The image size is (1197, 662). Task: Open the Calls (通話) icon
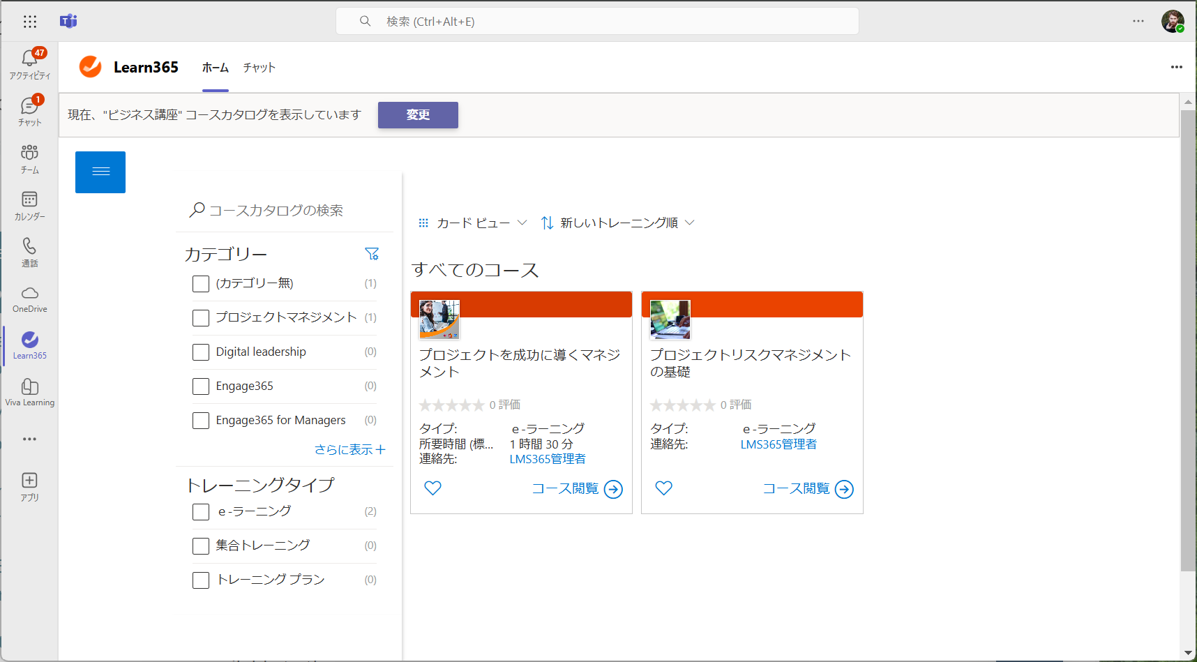point(30,253)
